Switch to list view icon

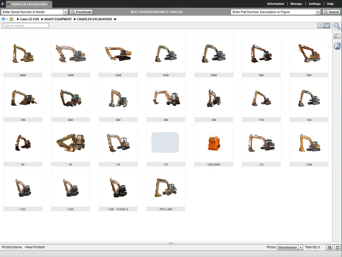coord(320,26)
